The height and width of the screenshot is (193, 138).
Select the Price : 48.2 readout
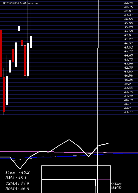[17, 172]
